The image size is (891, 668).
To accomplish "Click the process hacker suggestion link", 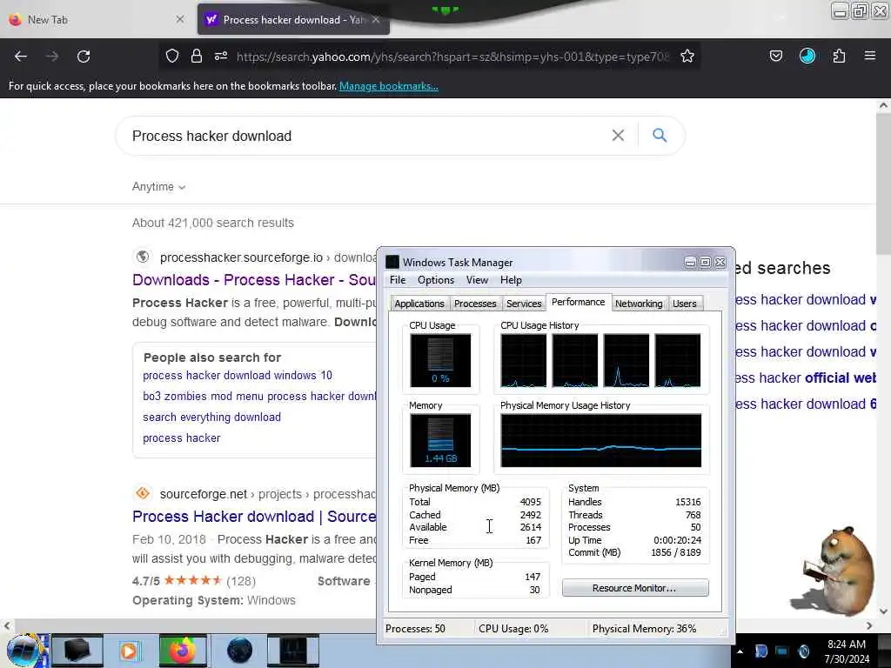I will 181,438.
